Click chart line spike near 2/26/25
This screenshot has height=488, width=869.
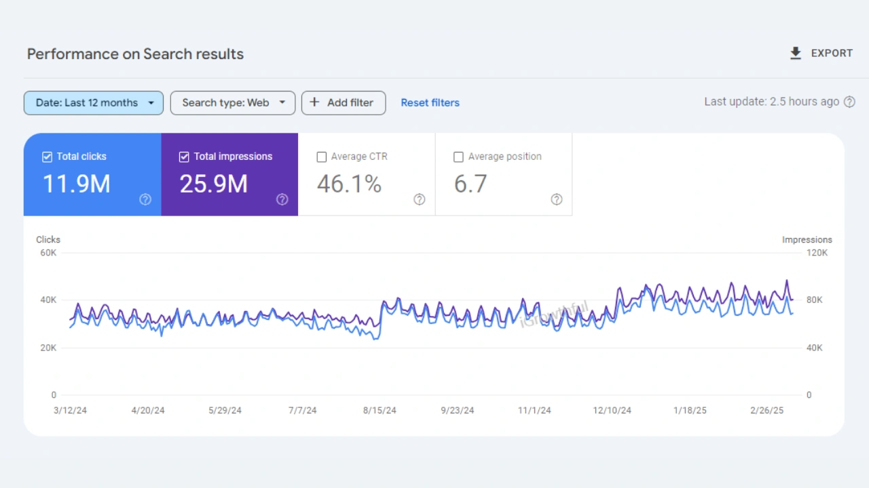[x=787, y=281]
